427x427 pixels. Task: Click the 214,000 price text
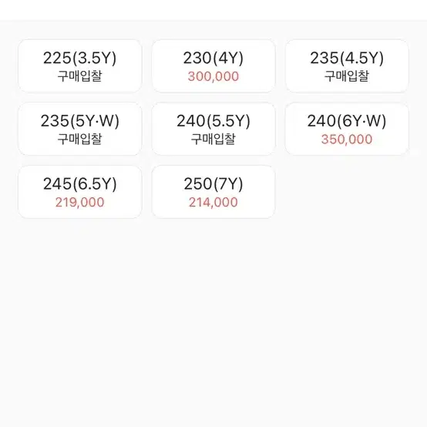(213, 203)
